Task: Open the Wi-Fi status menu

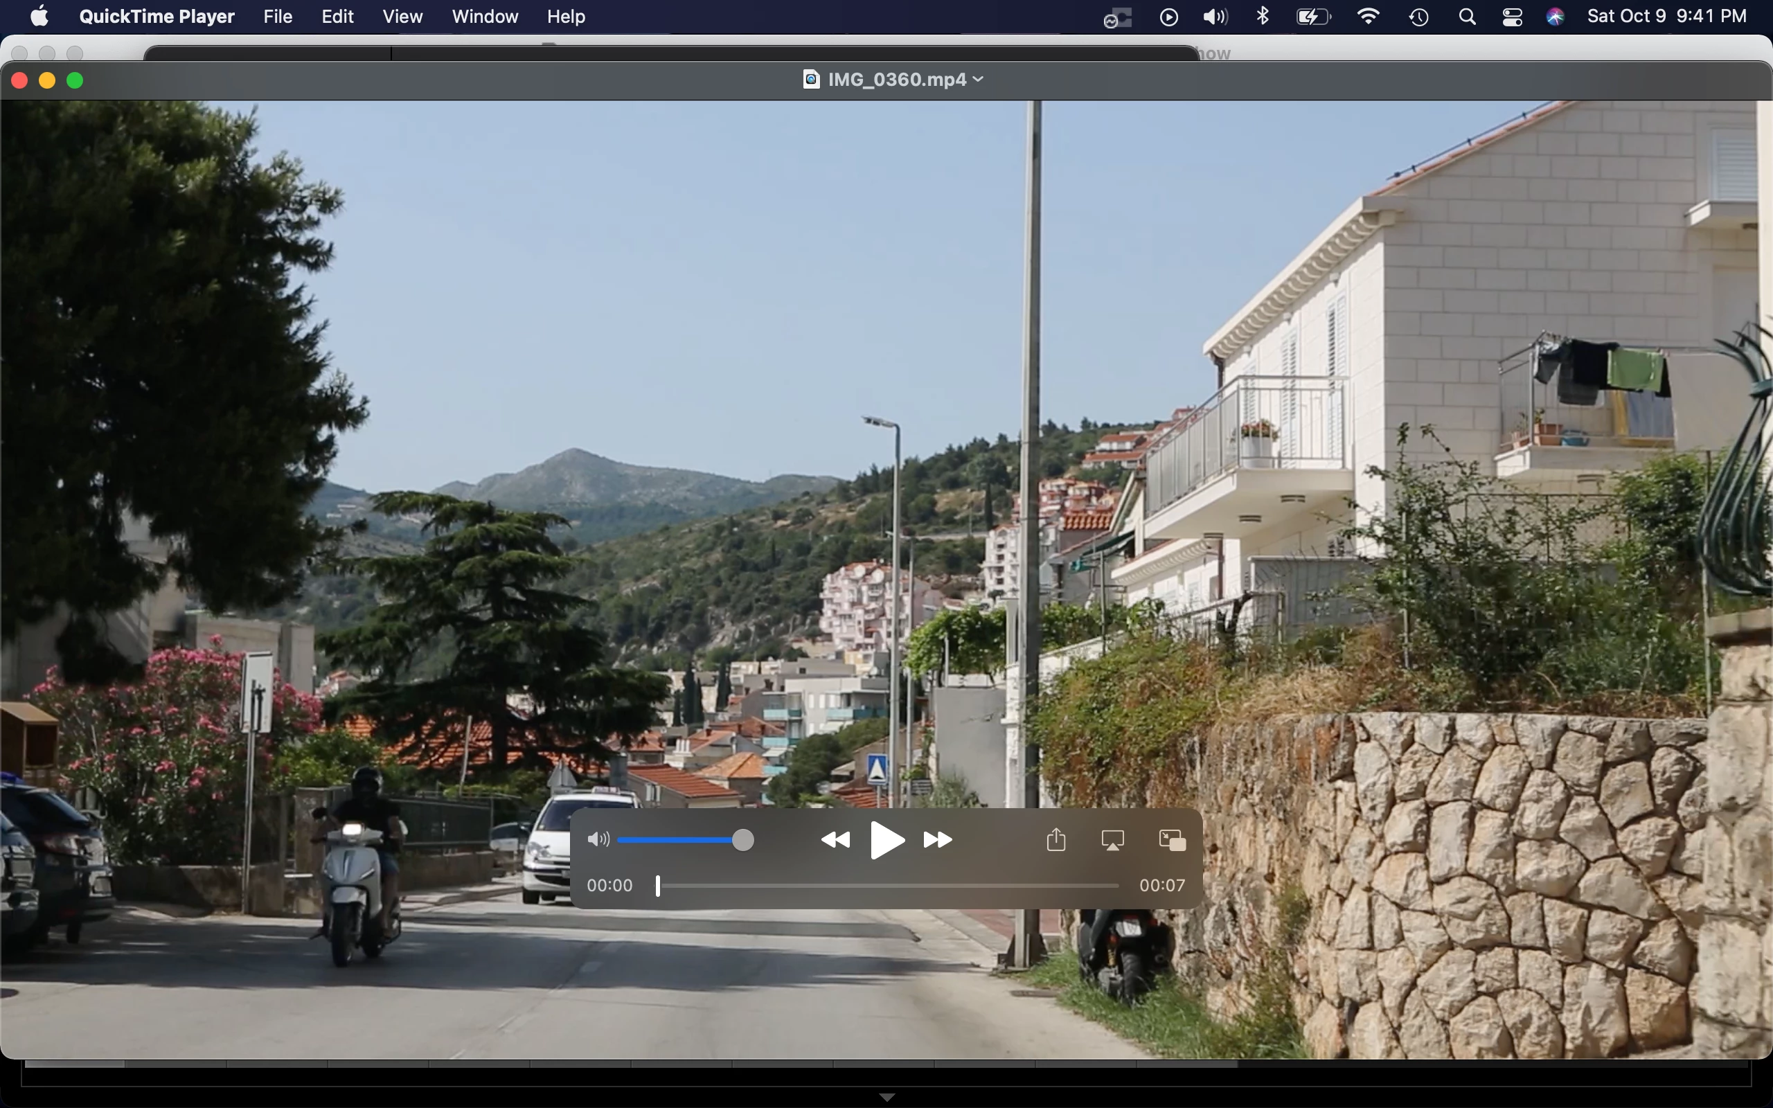Action: (1368, 16)
